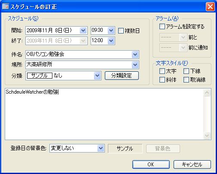Toggle 下線 underline checkbox
Image resolution: width=217 pixels, height=174 pixels.
click(x=186, y=71)
